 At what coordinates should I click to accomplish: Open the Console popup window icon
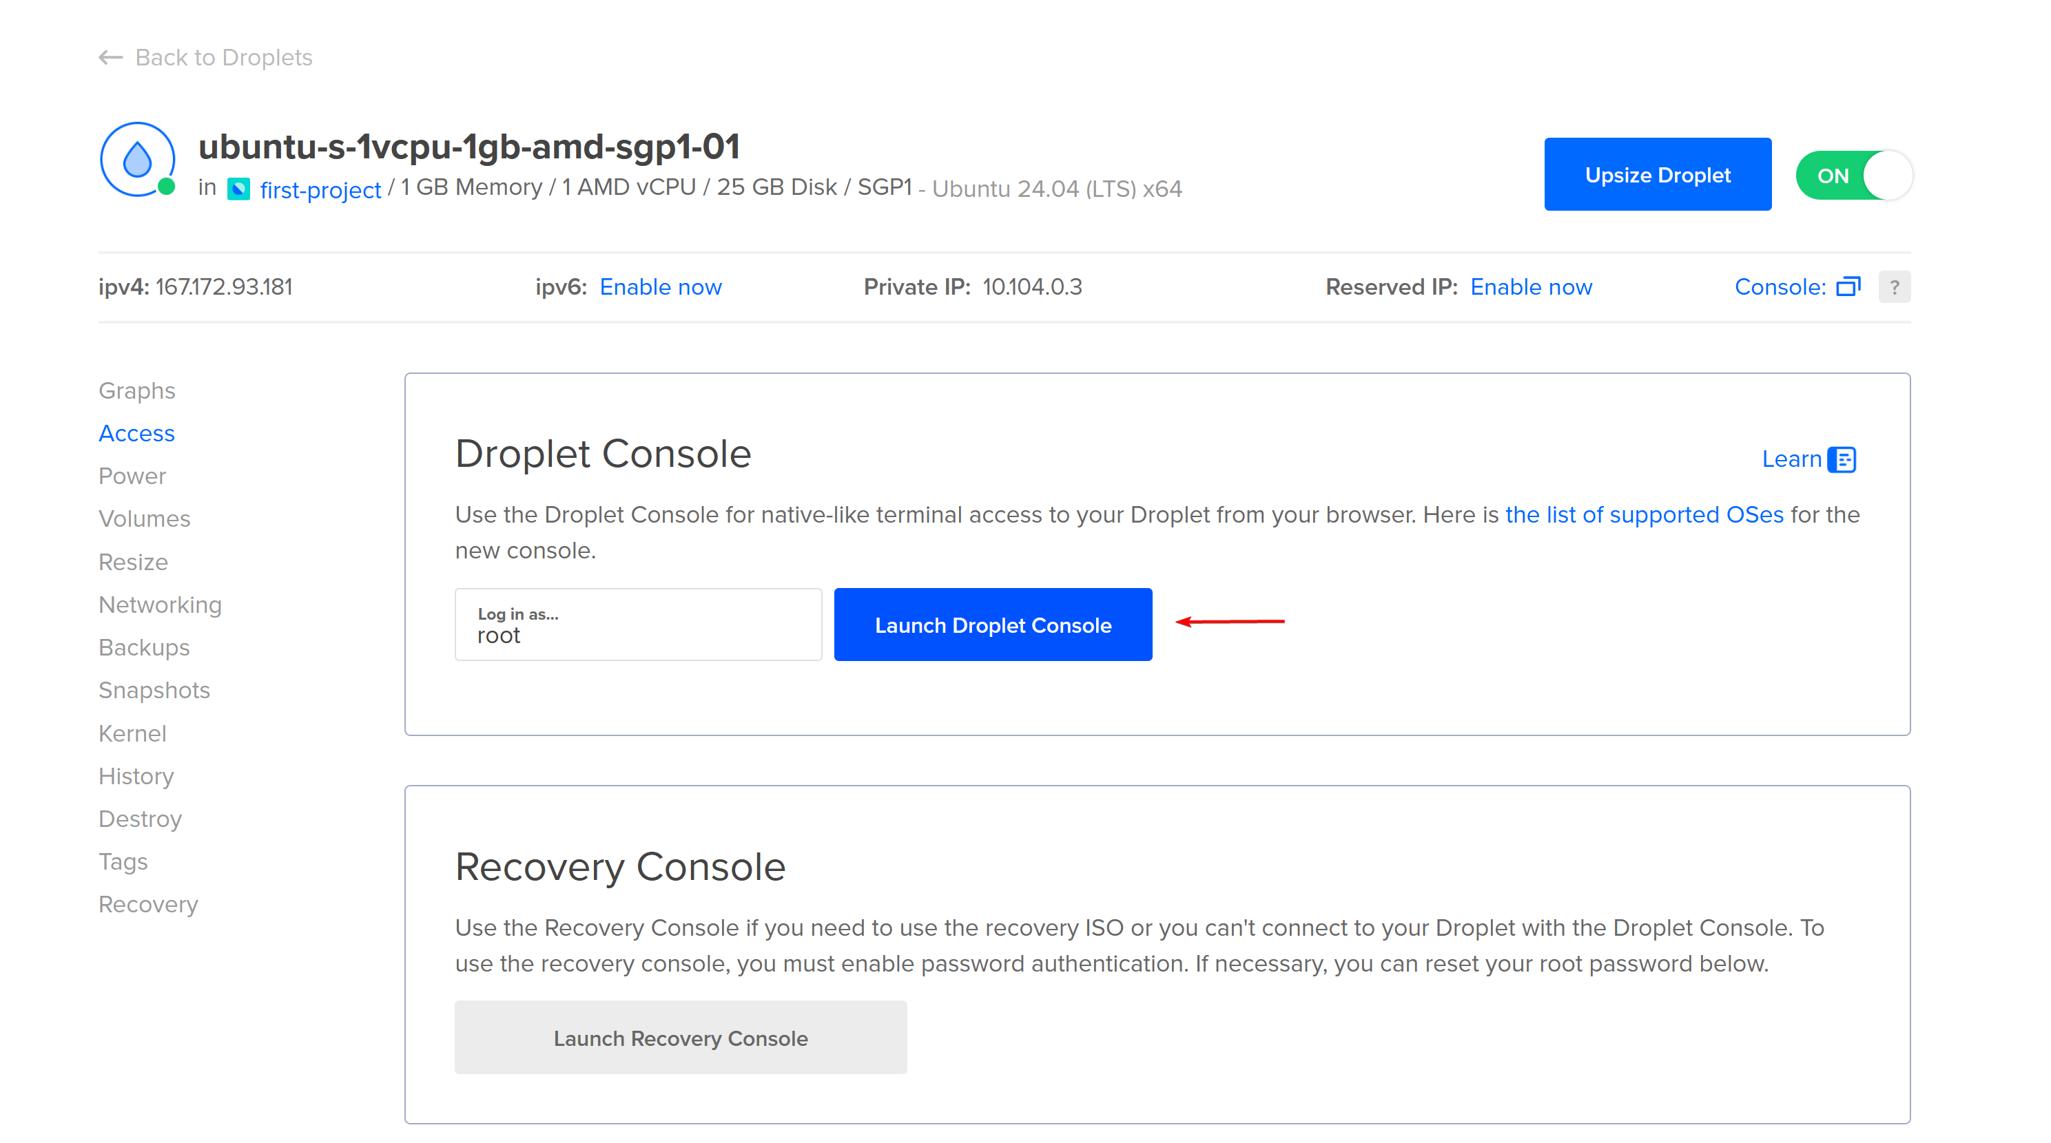tap(1848, 286)
